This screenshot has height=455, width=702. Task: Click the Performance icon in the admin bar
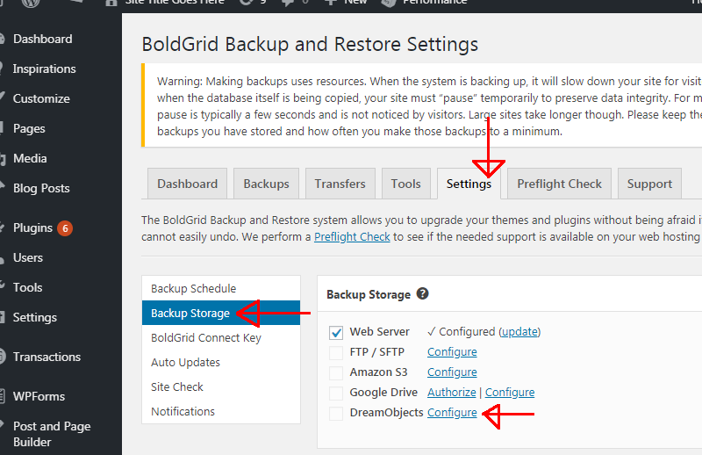[389, 3]
